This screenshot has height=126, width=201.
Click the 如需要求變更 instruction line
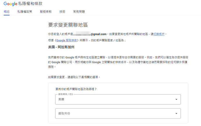(74, 77)
